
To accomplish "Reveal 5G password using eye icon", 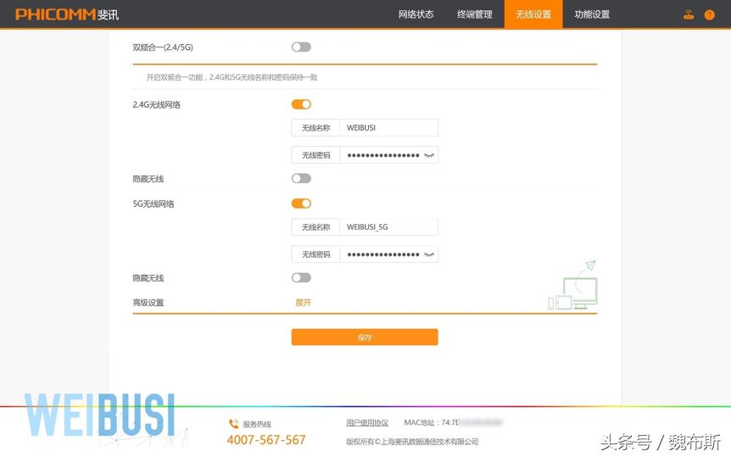I will (429, 254).
